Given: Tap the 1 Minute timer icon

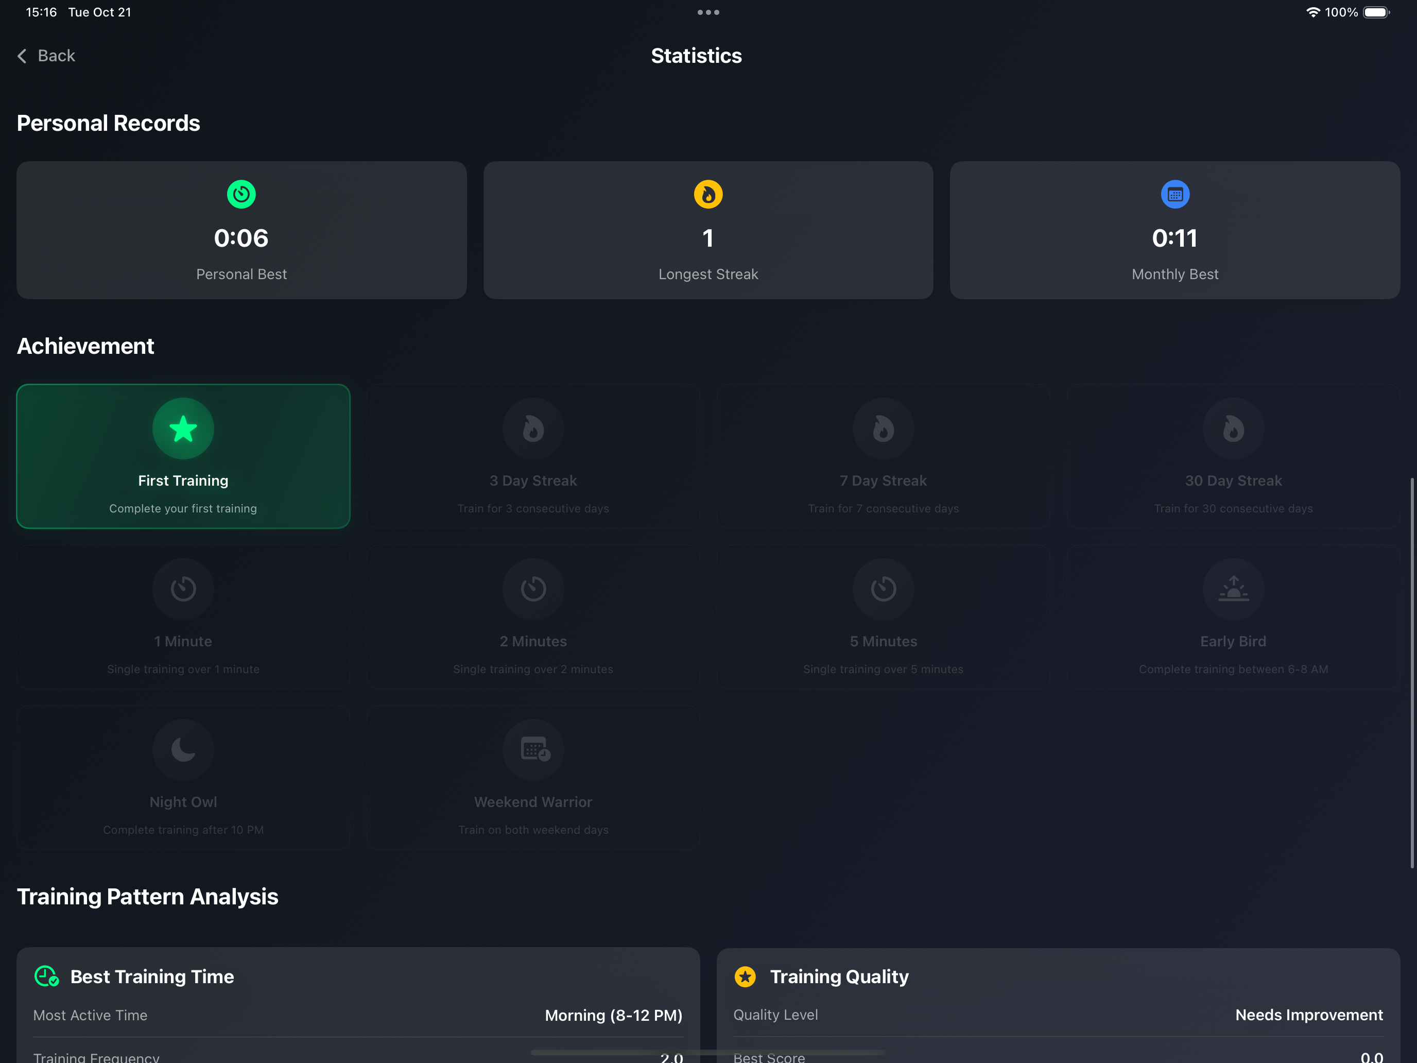Looking at the screenshot, I should click(183, 589).
